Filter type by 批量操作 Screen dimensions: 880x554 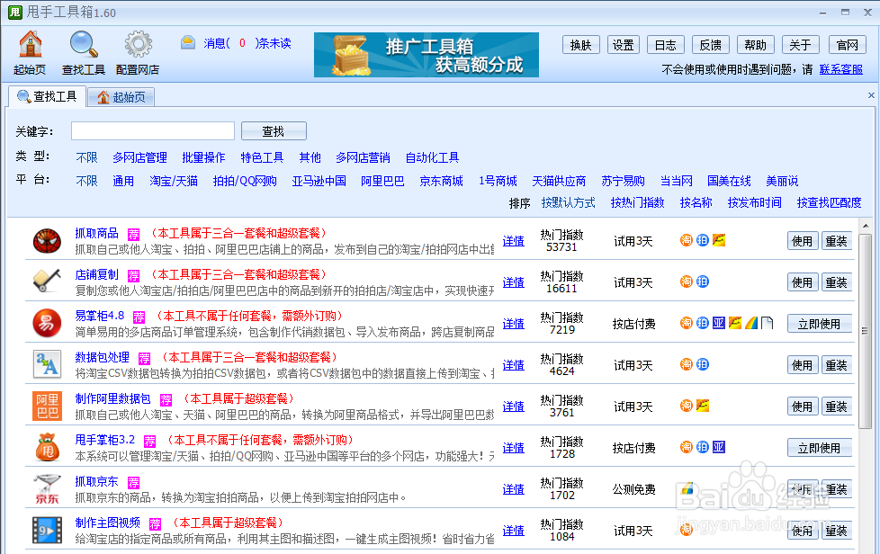pos(203,157)
